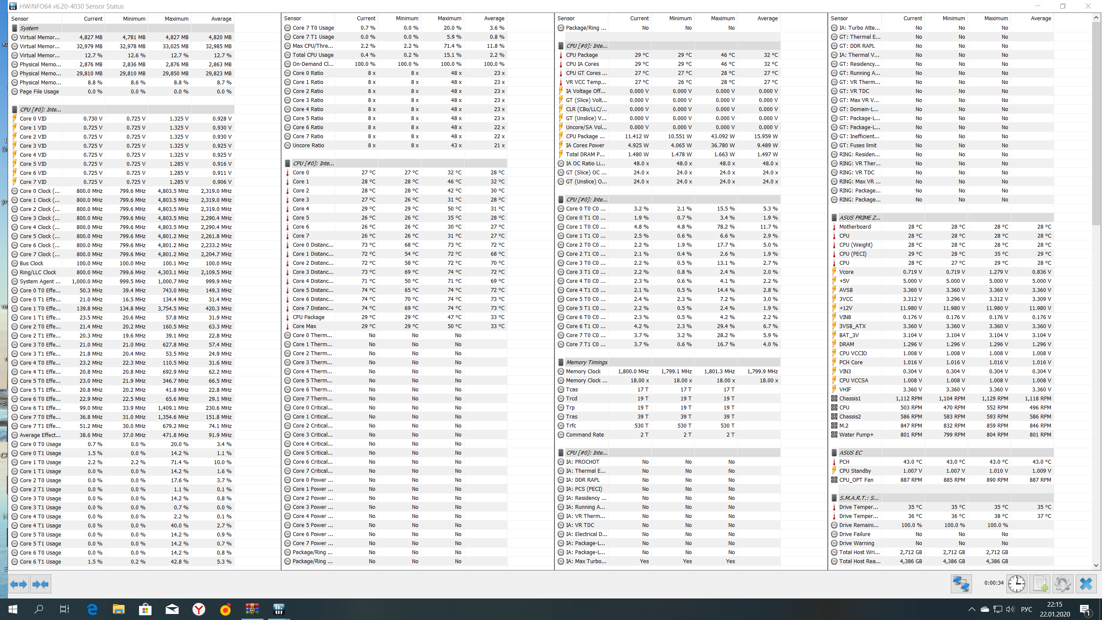Open the remote center network computers icon

click(961, 584)
